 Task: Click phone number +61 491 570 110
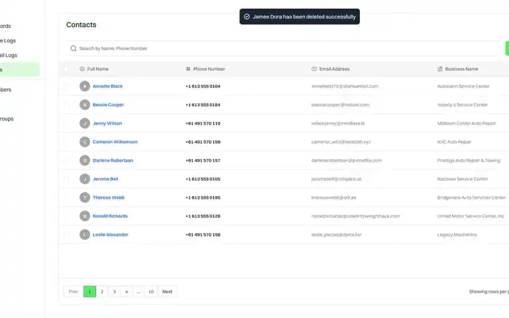(x=203, y=123)
